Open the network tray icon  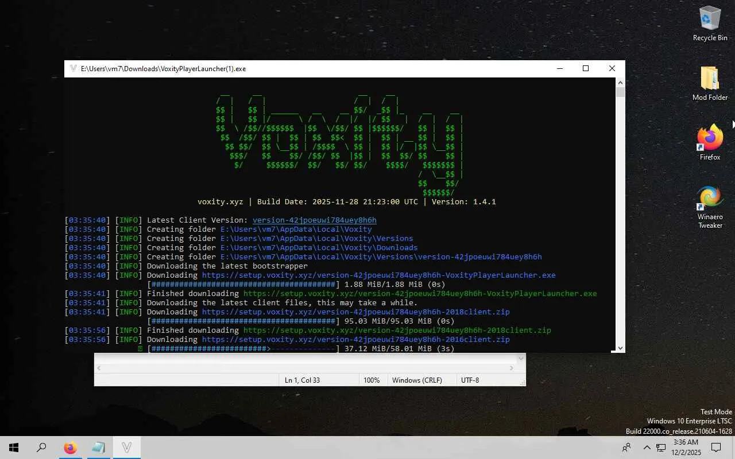click(x=661, y=448)
